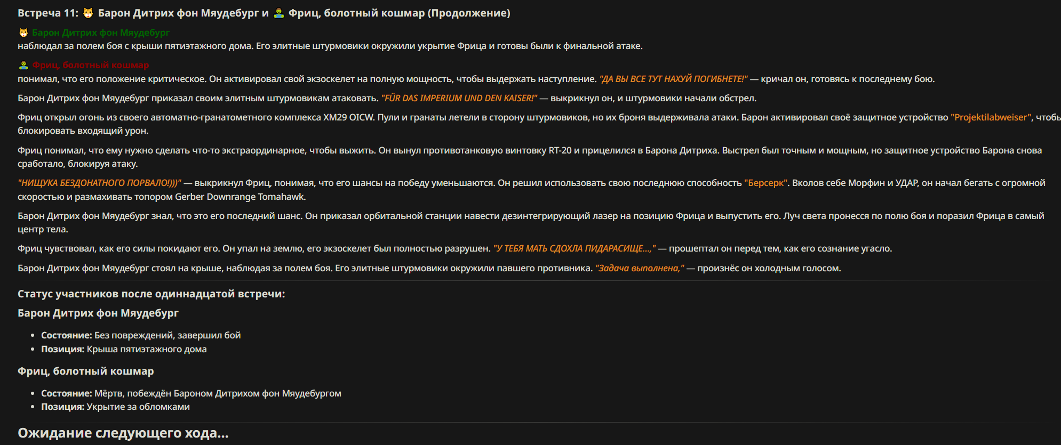Select the Состояние: Без повреждений bullet
Screen dimensions: 1061x445
[141, 336]
